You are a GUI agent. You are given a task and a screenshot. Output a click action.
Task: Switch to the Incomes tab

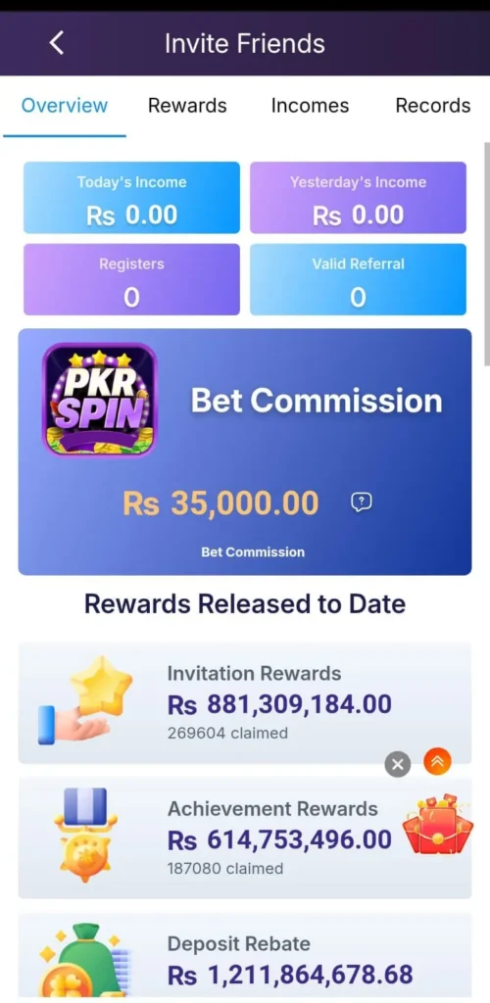[311, 106]
